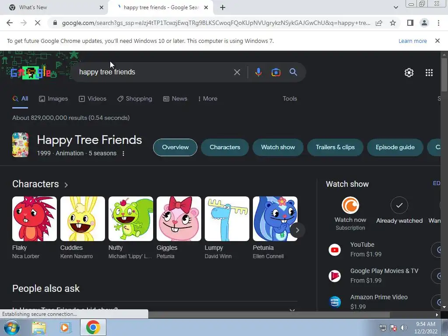This screenshot has height=336, width=448.
Task: Toggle the Chrome side panel
Action: click(410, 23)
